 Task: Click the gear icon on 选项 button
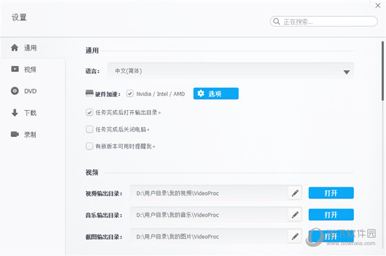[x=201, y=93]
